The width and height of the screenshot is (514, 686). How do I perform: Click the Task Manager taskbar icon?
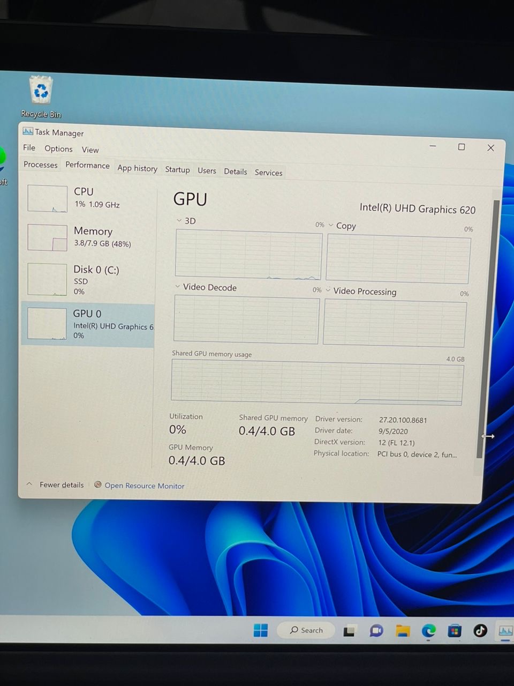pyautogui.click(x=505, y=630)
